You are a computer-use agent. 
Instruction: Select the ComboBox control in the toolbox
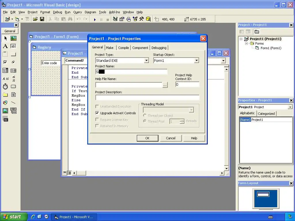click(x=5, y=71)
